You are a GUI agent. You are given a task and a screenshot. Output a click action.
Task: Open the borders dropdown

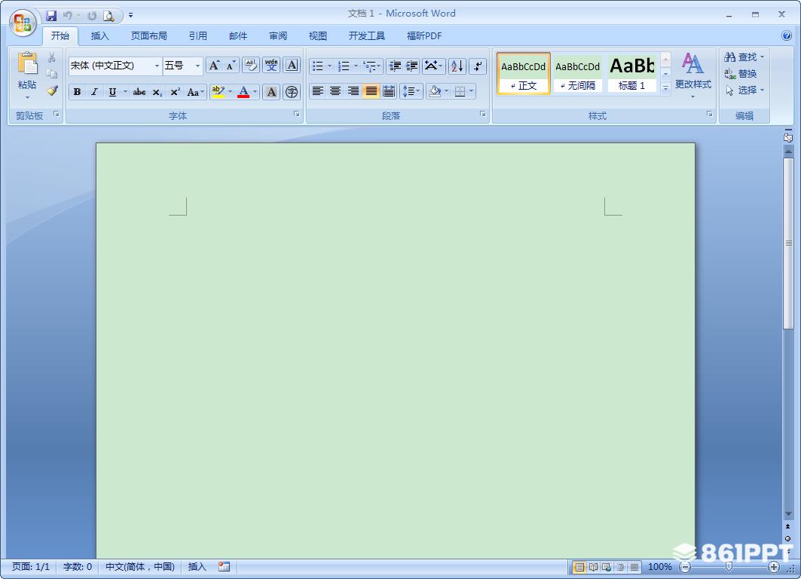pyautogui.click(x=472, y=91)
